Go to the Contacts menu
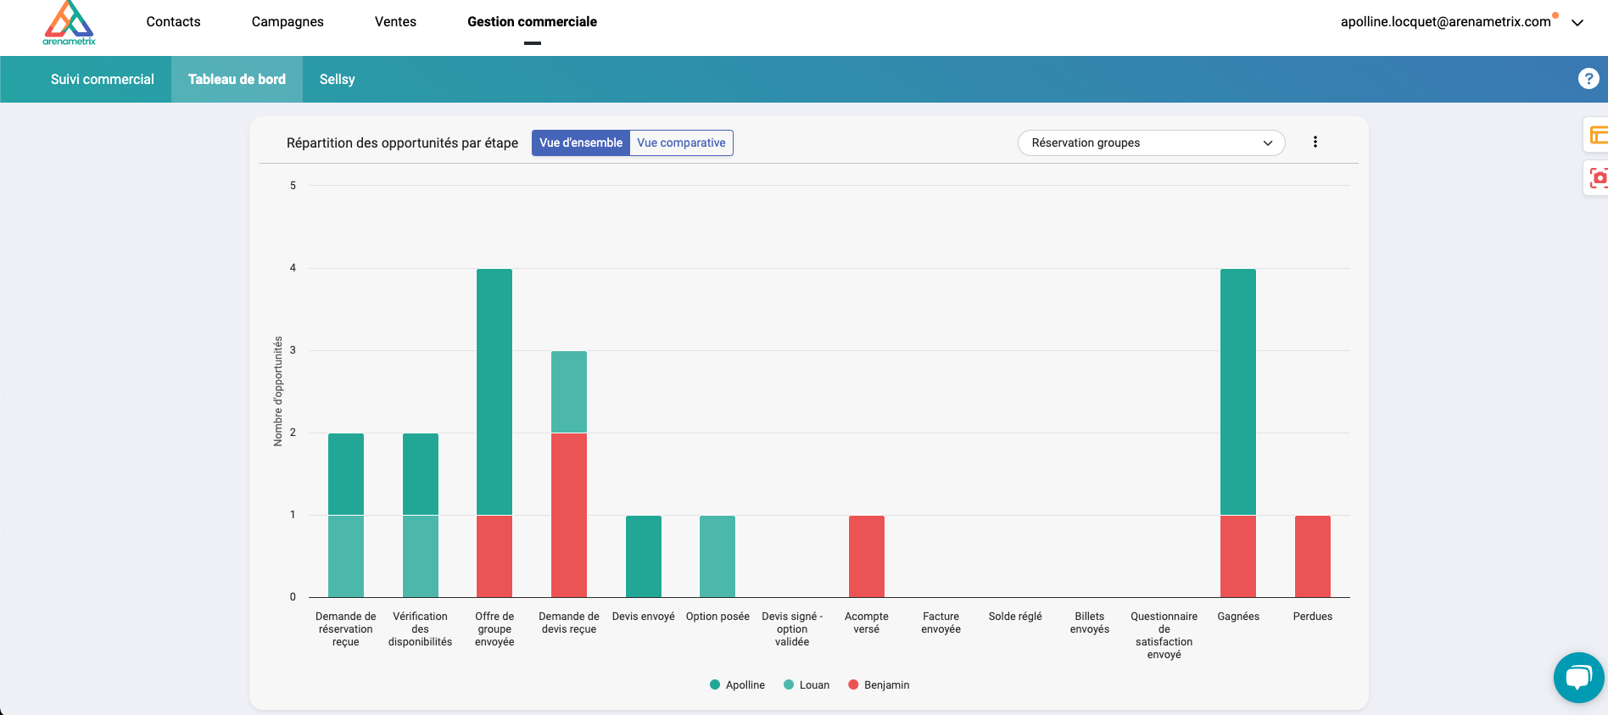This screenshot has width=1608, height=715. (173, 22)
